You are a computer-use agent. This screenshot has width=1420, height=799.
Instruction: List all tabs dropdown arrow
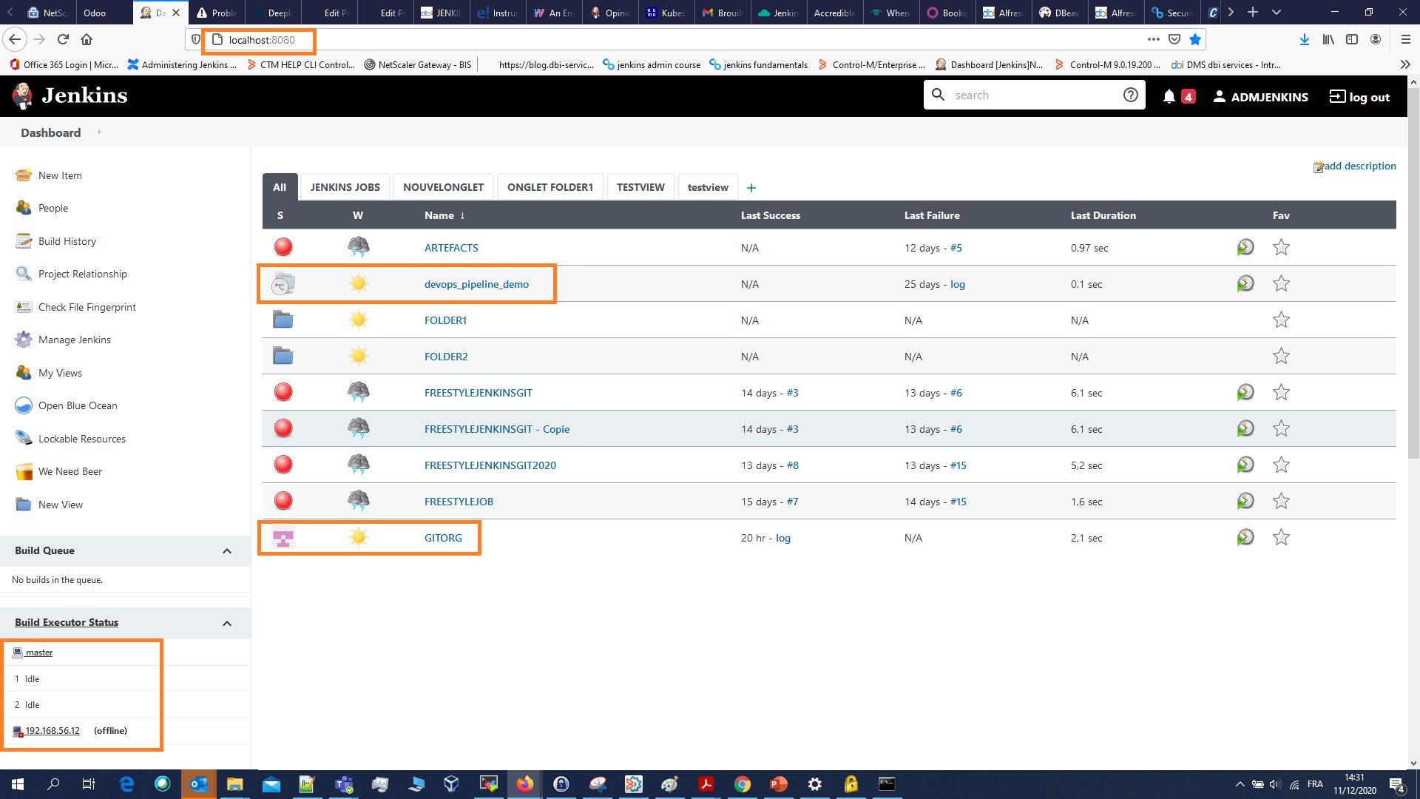(x=1277, y=12)
